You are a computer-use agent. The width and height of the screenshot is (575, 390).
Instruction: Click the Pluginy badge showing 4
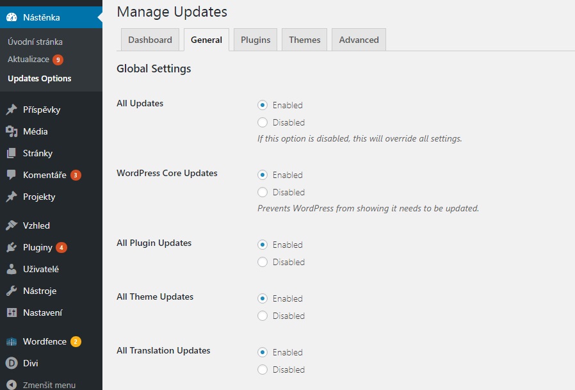point(61,248)
